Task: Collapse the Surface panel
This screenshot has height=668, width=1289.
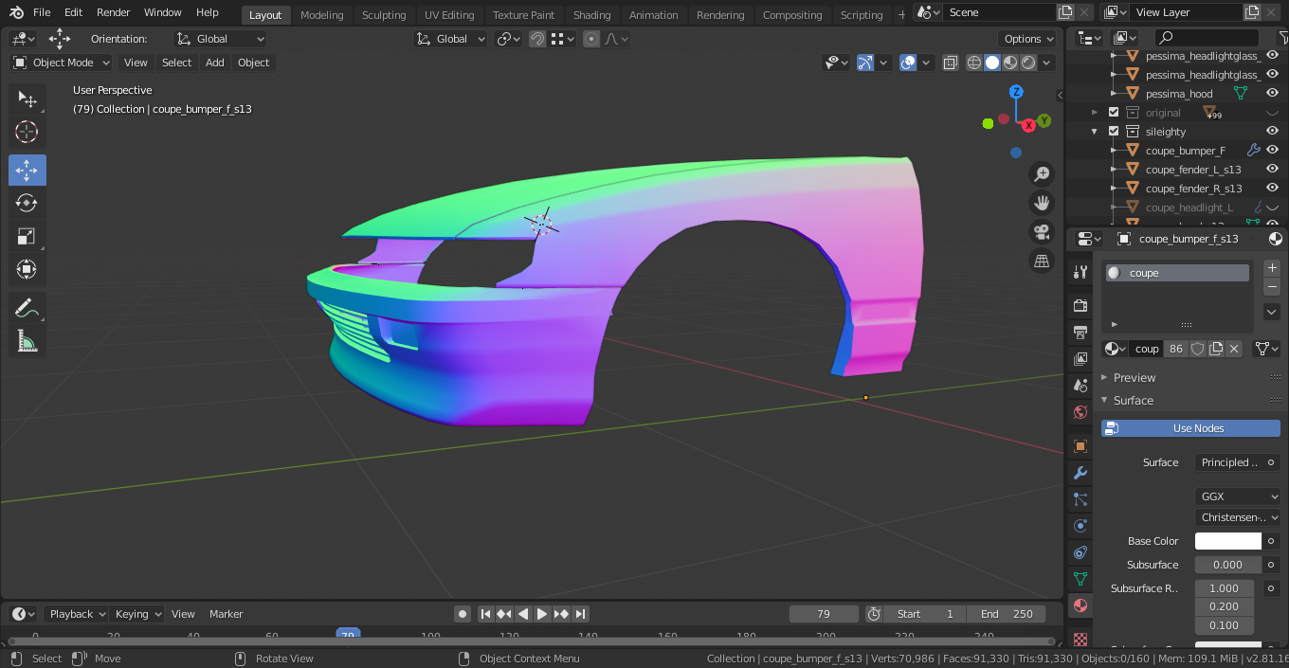Action: coord(1134,400)
